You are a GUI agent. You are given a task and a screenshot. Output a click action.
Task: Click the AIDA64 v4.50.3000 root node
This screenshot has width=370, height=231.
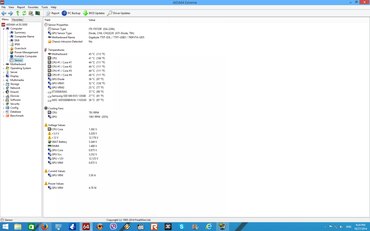(17, 25)
